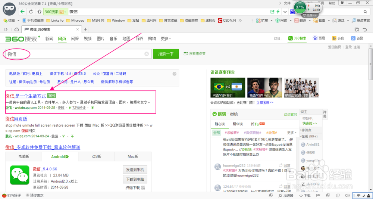Screen dimensions: 373x199
Task: Click the green 搜索一下 button
Action: [166, 54]
